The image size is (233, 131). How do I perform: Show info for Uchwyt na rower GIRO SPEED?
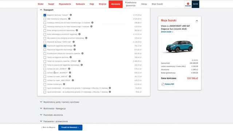pos(73,80)
